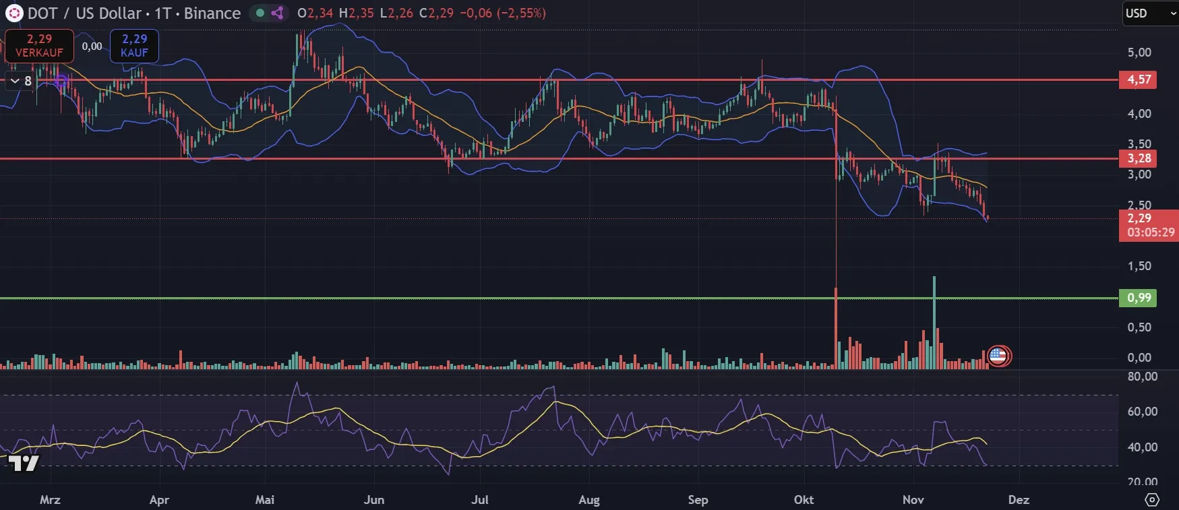Click the 1T timeframe label
This screenshot has width=1179, height=510.
[162, 13]
